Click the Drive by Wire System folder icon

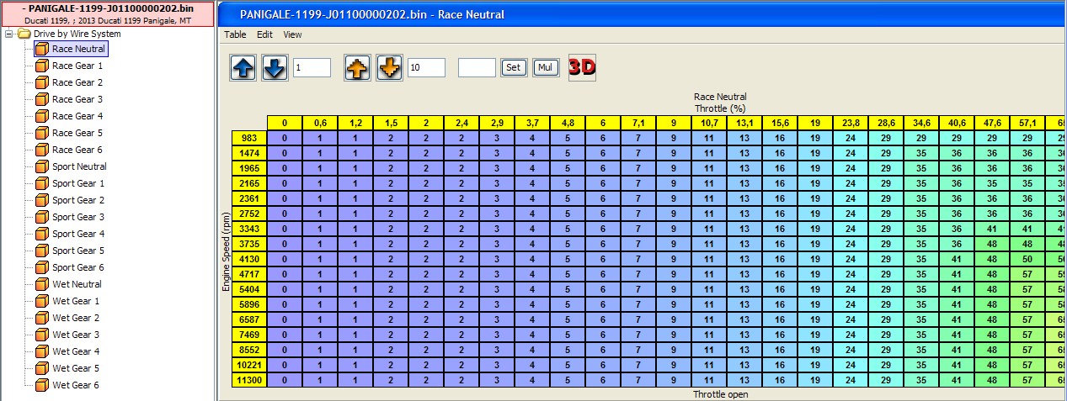(x=24, y=34)
